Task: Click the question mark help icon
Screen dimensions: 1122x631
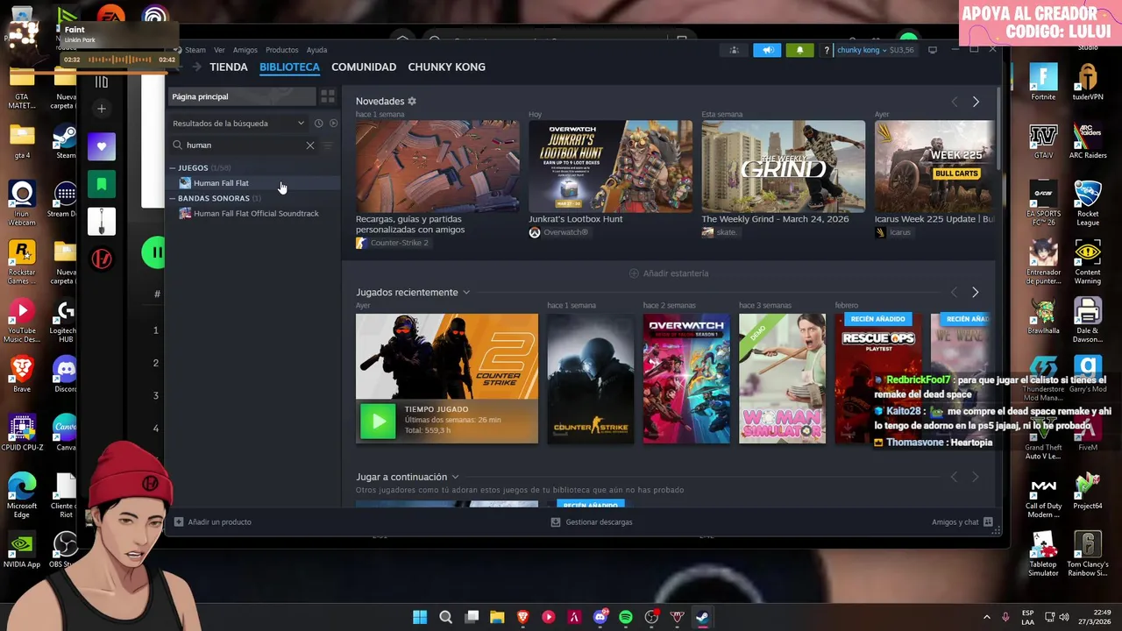Action: pyautogui.click(x=827, y=50)
